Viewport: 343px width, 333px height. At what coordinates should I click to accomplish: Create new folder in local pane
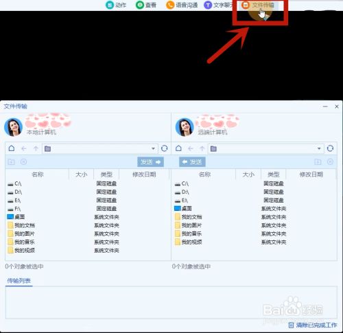coord(11,162)
